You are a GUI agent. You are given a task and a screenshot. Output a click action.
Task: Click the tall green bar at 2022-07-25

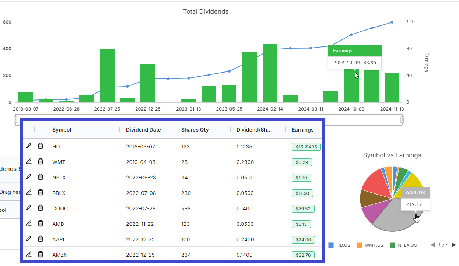pyautogui.click(x=107, y=76)
